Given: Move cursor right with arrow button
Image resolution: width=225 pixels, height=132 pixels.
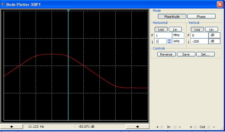Looking at the screenshot, I should coord(137,127).
